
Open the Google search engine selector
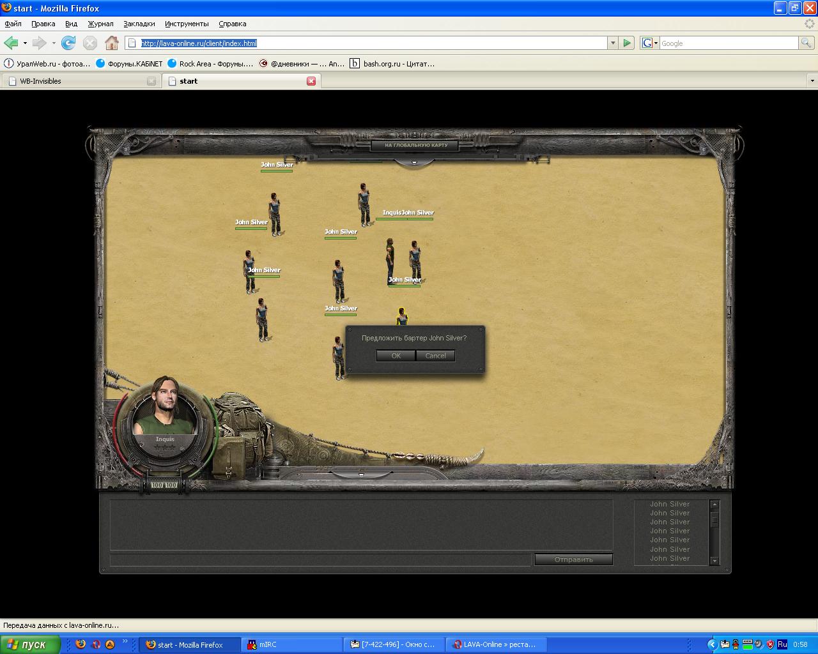coord(649,43)
